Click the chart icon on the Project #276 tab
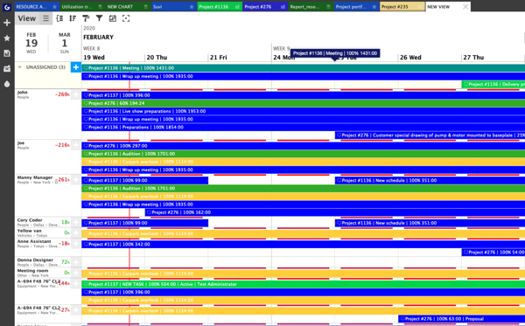The height and width of the screenshot is (326, 525). click(283, 7)
